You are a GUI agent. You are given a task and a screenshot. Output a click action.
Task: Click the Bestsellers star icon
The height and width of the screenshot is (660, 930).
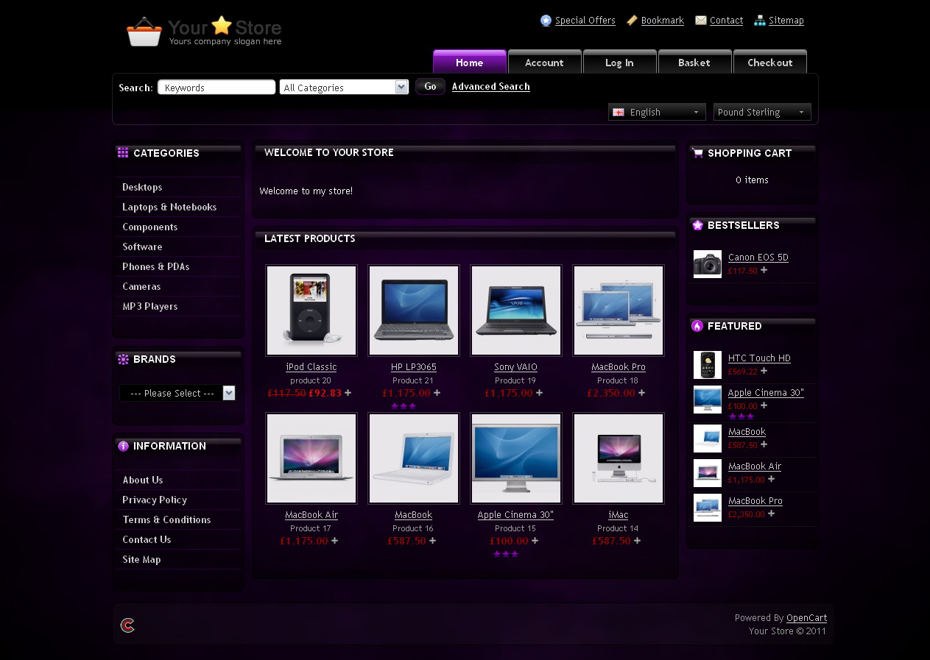[697, 225]
